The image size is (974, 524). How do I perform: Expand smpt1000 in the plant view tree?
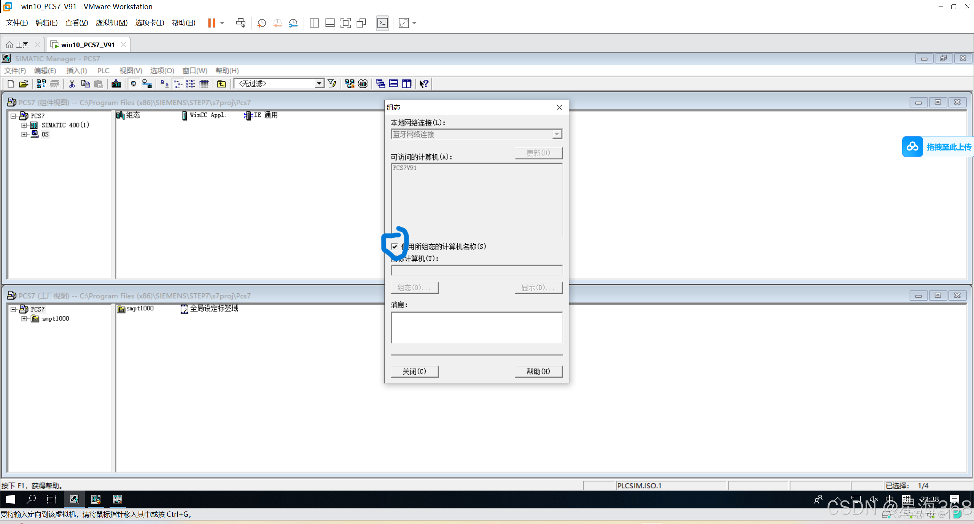(24, 318)
